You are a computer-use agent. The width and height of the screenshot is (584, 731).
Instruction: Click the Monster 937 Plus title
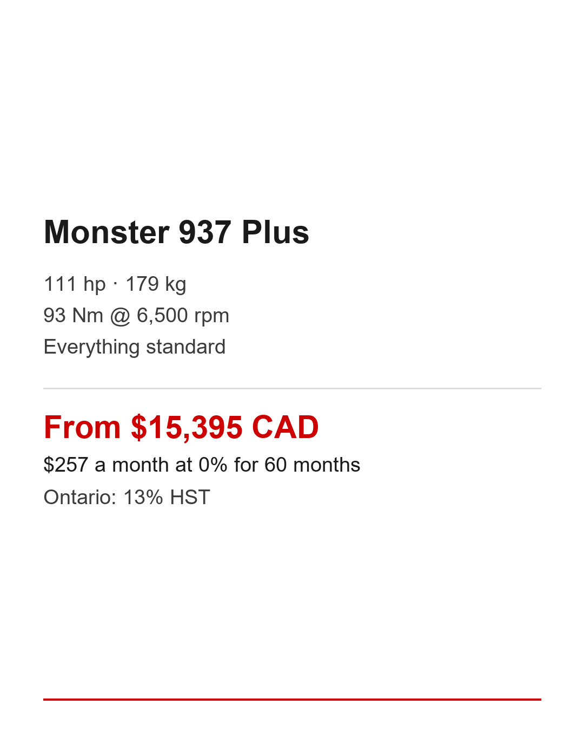[176, 232]
